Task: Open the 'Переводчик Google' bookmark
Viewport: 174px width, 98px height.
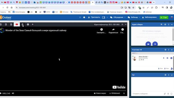Action: (79, 12)
